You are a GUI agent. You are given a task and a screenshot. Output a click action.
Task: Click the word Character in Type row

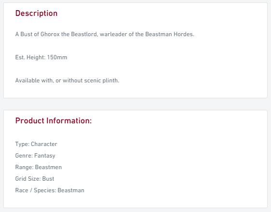[x=44, y=144]
